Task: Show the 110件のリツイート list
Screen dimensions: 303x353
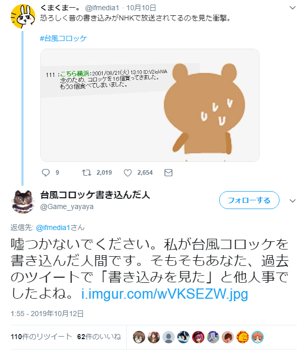Action: pos(41,337)
